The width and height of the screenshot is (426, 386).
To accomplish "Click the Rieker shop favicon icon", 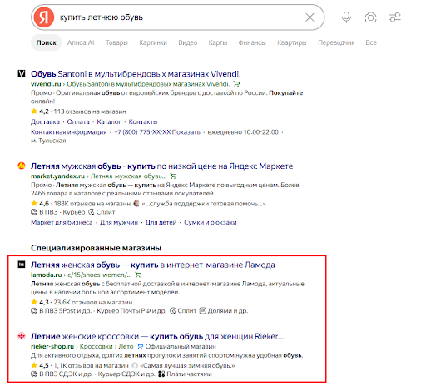I will 22,336.
